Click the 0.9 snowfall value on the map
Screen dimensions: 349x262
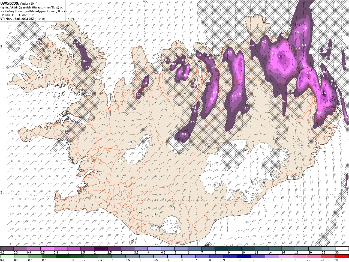[274, 53]
